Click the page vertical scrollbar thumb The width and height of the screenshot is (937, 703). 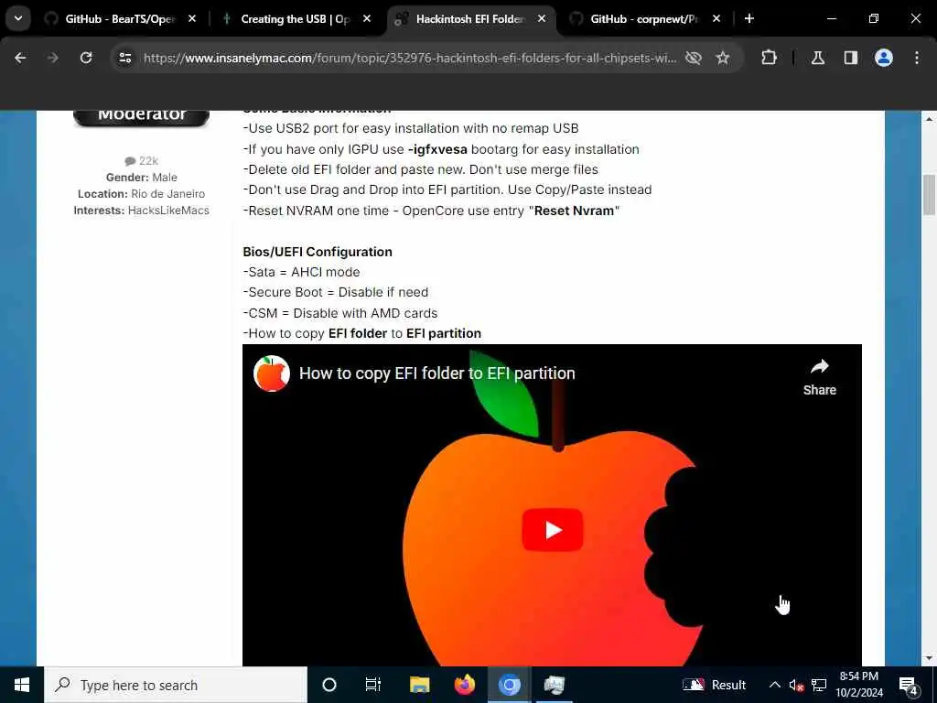pyautogui.click(x=929, y=194)
